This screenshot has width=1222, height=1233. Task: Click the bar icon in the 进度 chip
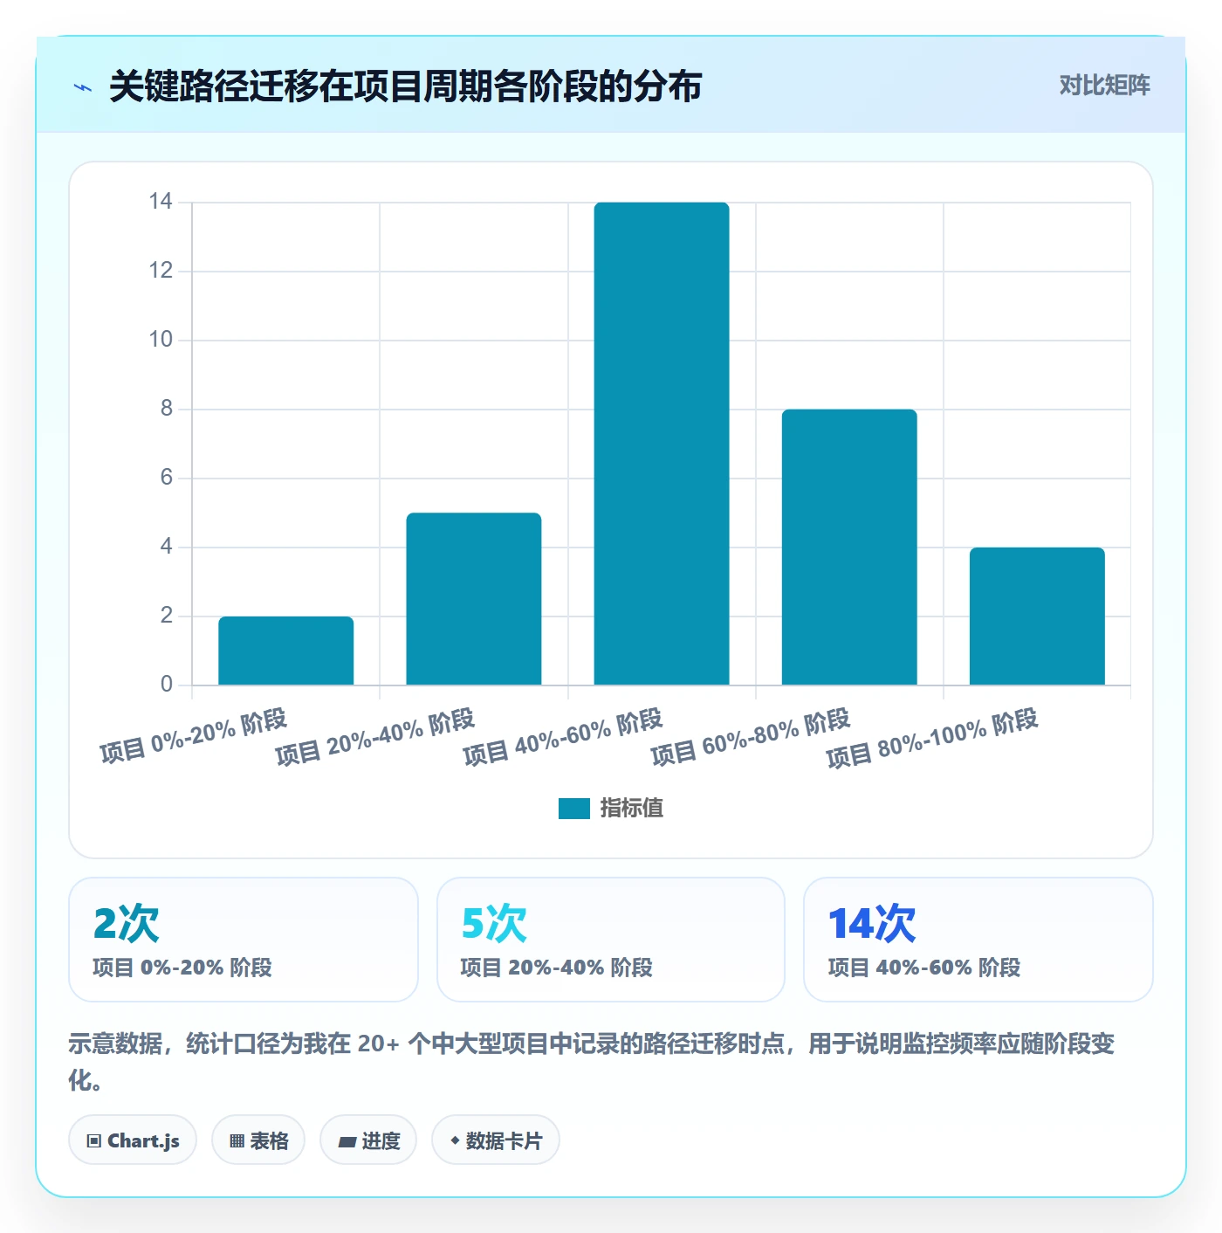coord(347,1142)
